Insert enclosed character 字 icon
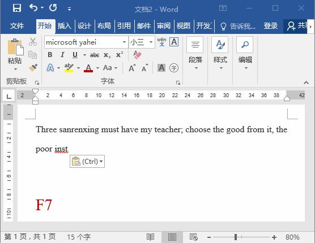 tap(174, 68)
